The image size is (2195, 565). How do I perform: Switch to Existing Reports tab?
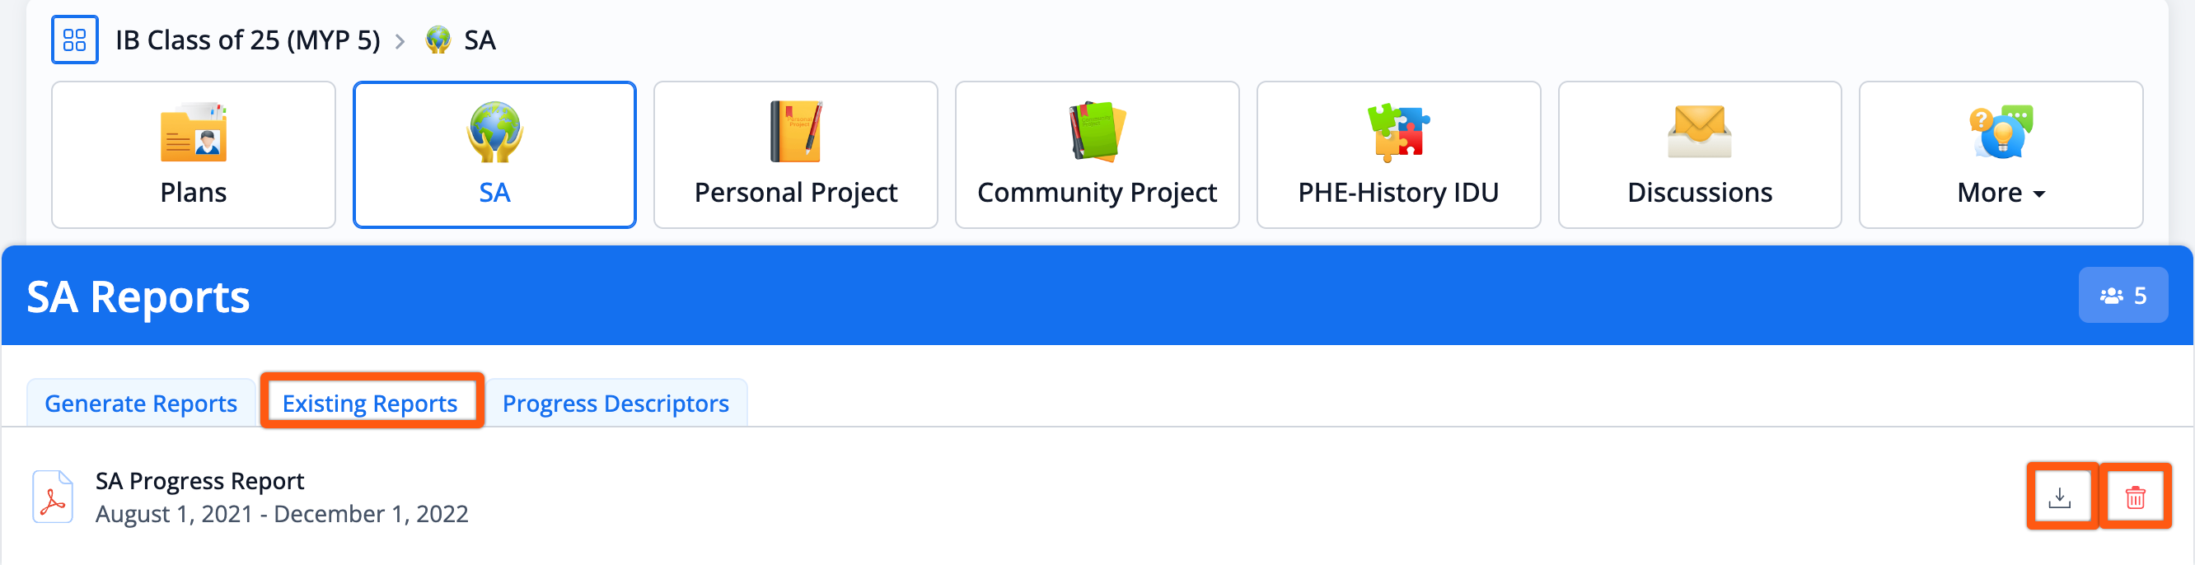pos(370,403)
